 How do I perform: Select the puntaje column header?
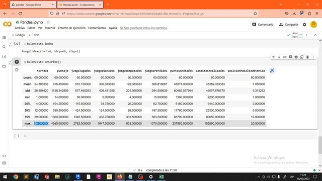(62, 71)
